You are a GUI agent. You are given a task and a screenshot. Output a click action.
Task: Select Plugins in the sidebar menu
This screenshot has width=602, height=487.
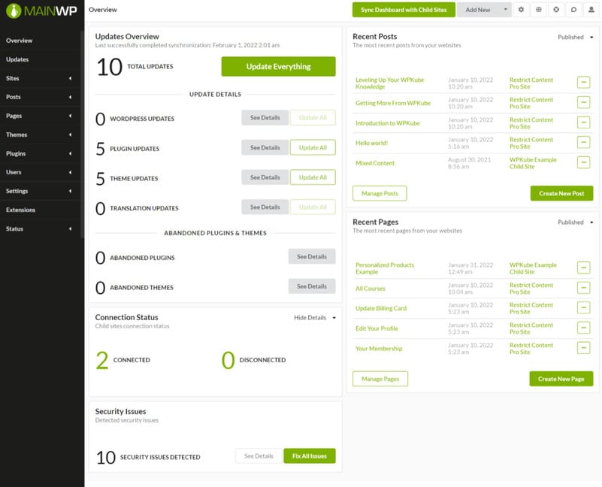tap(16, 153)
